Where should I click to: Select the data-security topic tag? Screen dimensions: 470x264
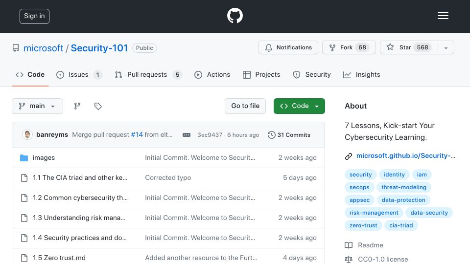429,213
